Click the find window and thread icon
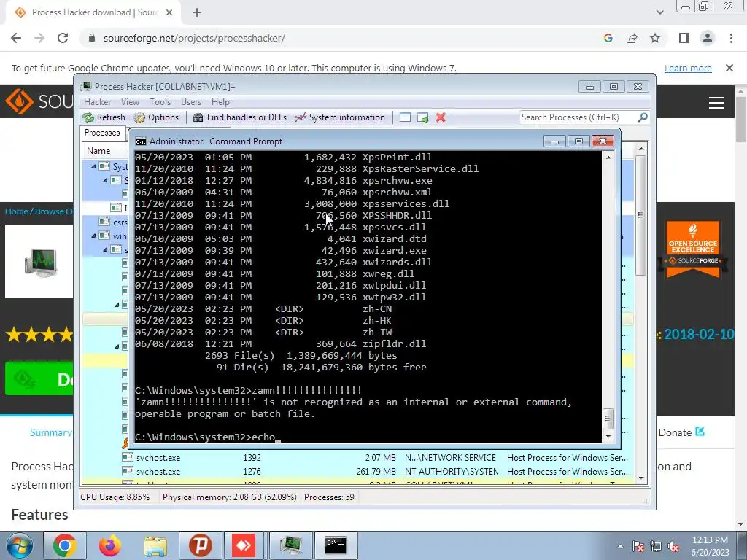747x560 pixels. 422,117
